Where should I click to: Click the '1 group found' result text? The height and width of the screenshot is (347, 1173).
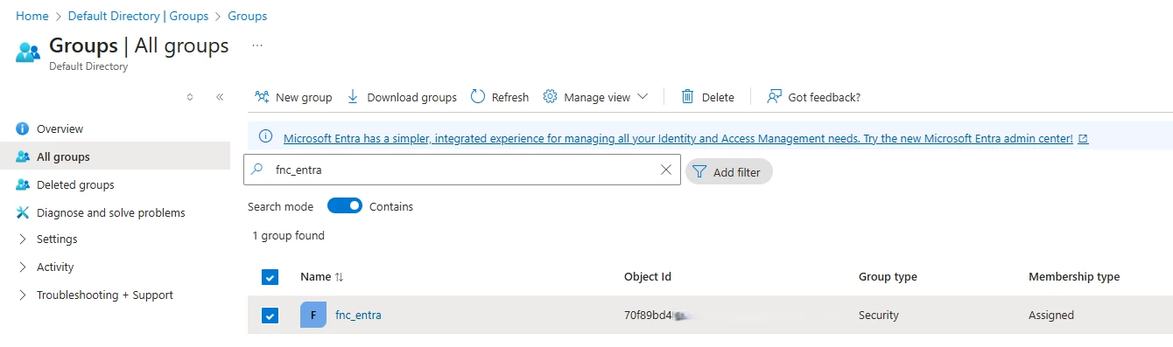point(288,236)
